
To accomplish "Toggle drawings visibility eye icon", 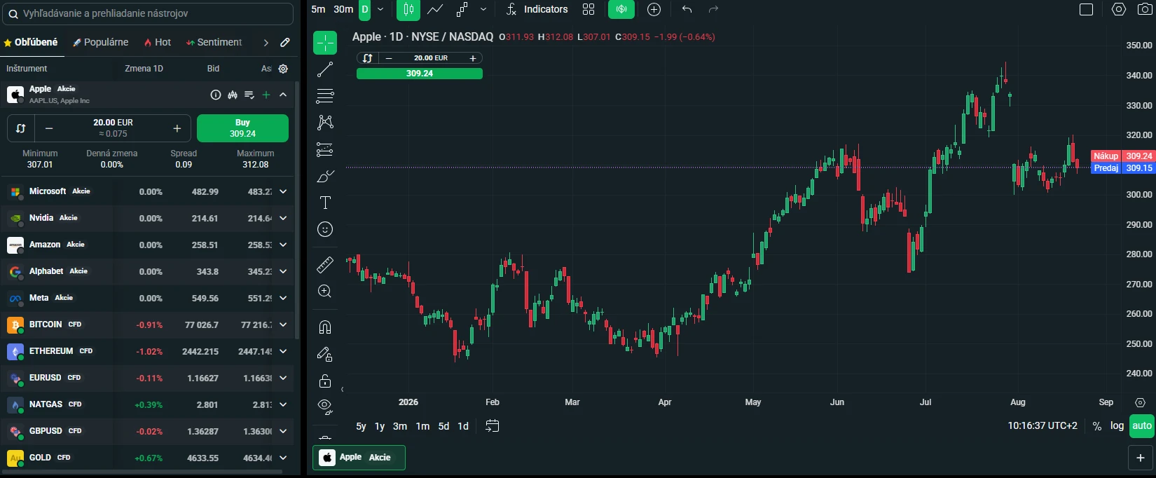I will click(324, 405).
